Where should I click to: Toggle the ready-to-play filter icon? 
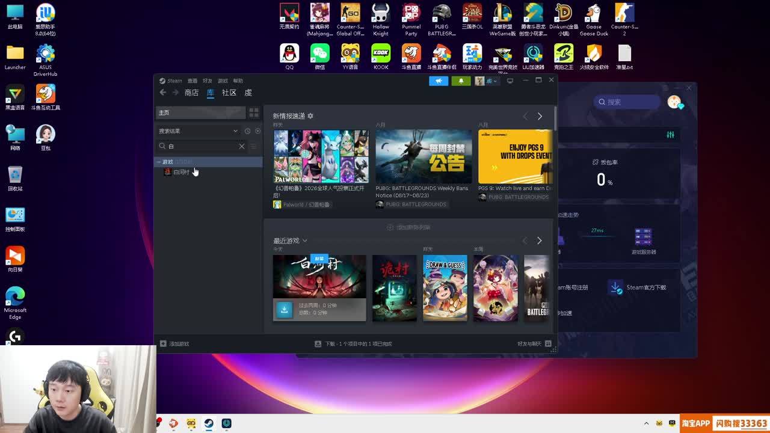[x=257, y=131]
